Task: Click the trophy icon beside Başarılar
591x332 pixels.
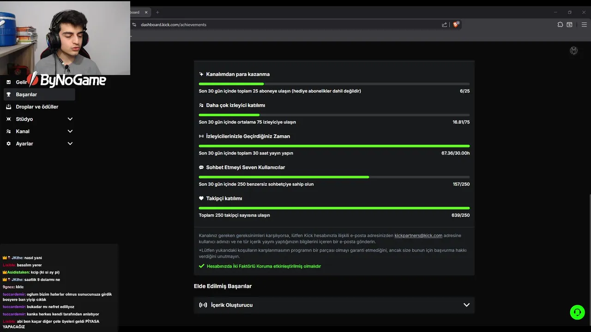Action: click(8, 95)
